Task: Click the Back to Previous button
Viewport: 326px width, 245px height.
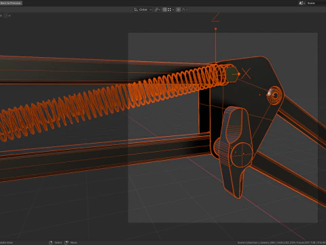Action: coord(11,3)
